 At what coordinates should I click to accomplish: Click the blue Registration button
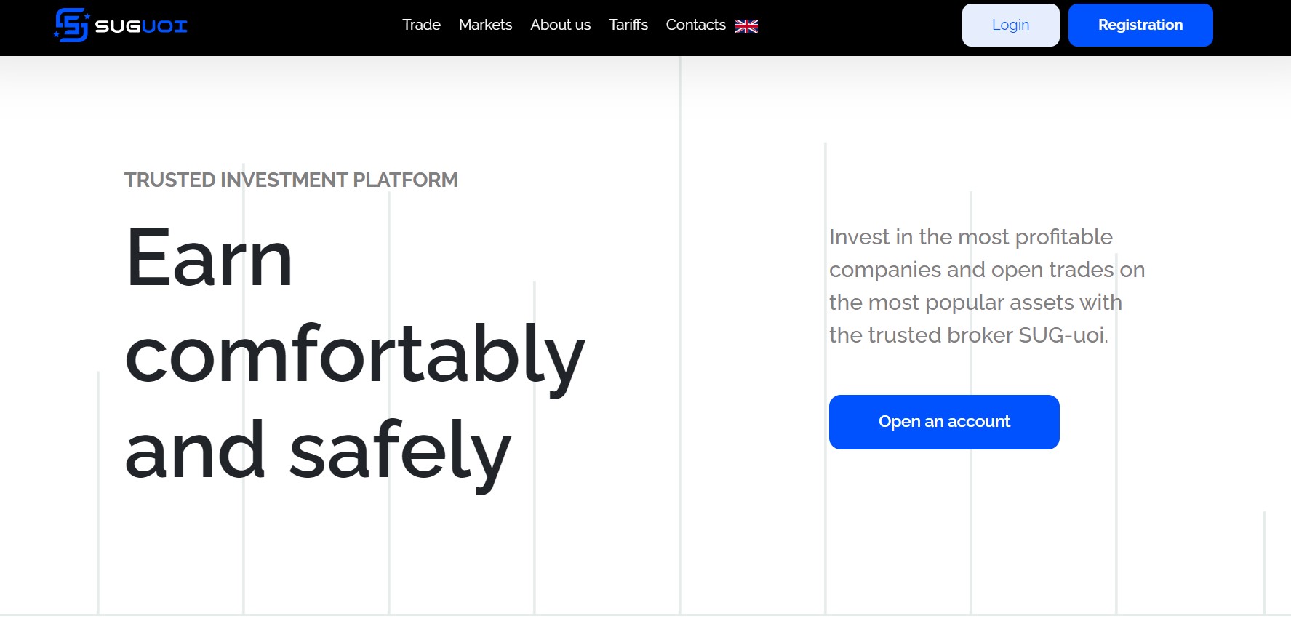1140,25
